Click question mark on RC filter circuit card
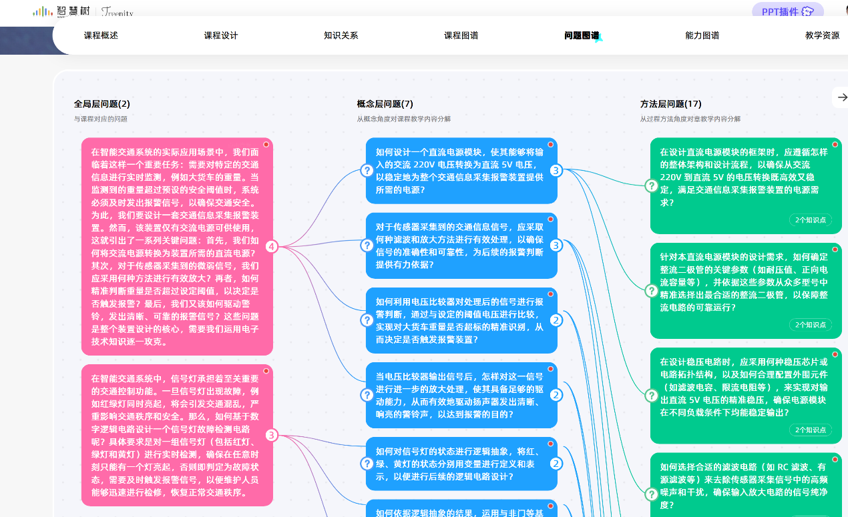The image size is (848, 517). (652, 494)
